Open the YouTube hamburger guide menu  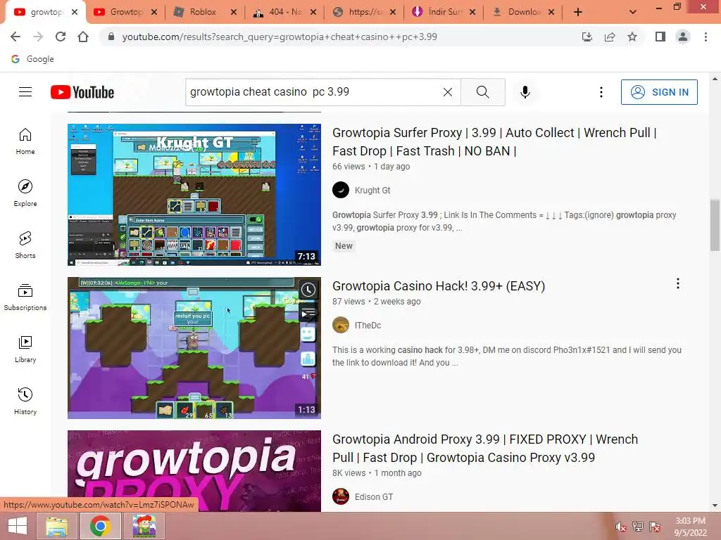pos(25,92)
